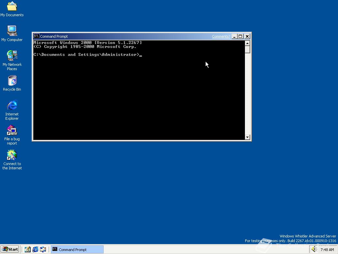Minimize the Command Prompt window

[234, 36]
